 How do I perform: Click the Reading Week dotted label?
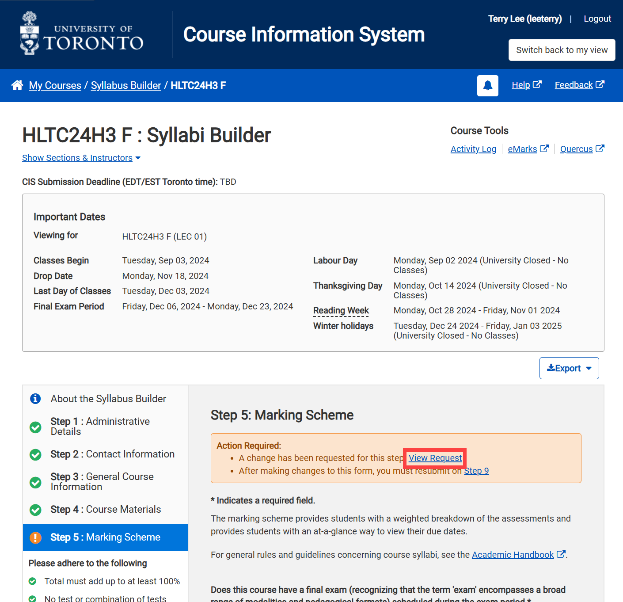coord(341,310)
